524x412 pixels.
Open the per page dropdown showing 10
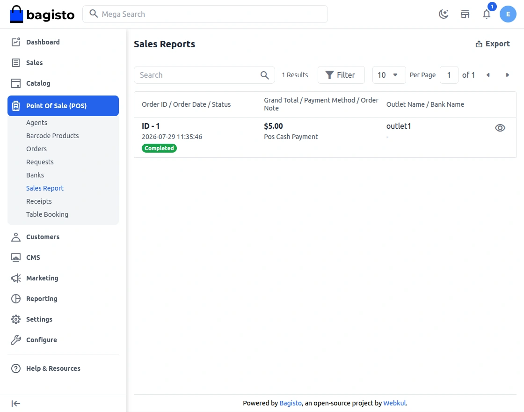tap(389, 75)
